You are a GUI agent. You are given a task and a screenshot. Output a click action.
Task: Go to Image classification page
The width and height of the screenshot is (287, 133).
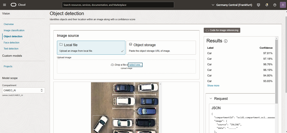click(14, 30)
